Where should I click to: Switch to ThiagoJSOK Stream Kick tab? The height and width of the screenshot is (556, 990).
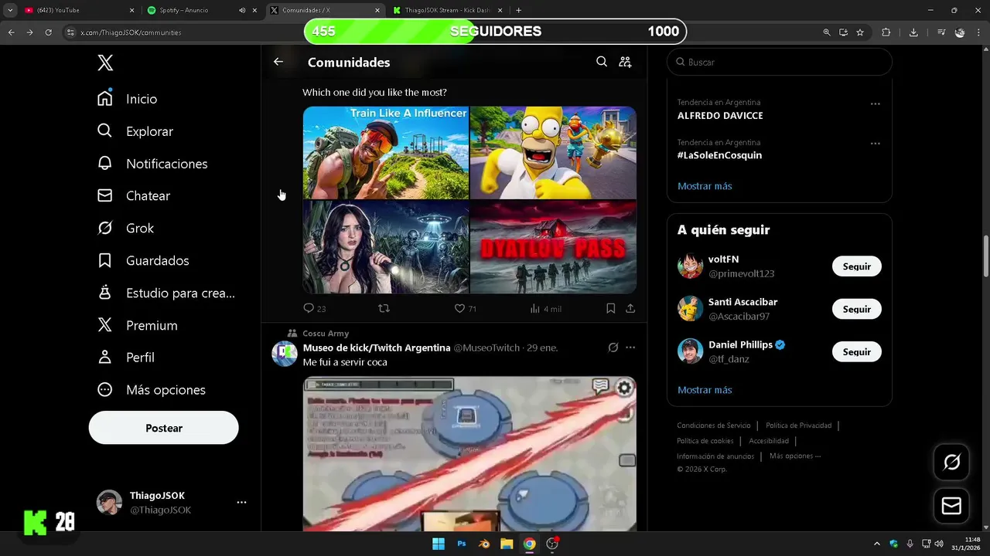pyautogui.click(x=447, y=10)
